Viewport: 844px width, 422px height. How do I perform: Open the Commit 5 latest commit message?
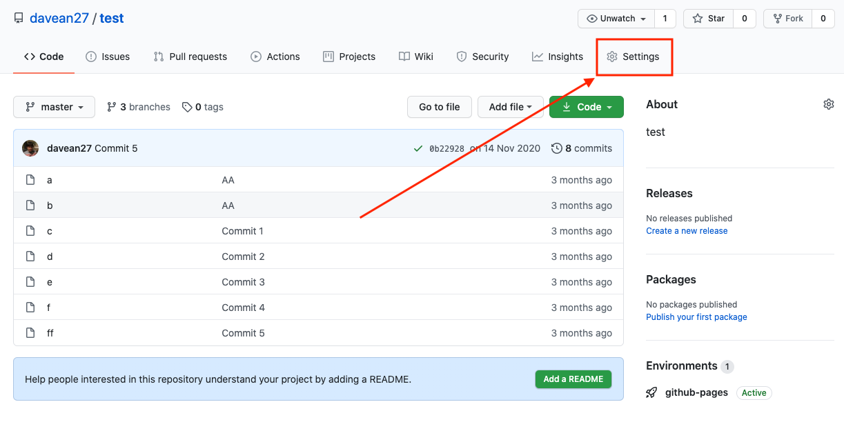116,148
